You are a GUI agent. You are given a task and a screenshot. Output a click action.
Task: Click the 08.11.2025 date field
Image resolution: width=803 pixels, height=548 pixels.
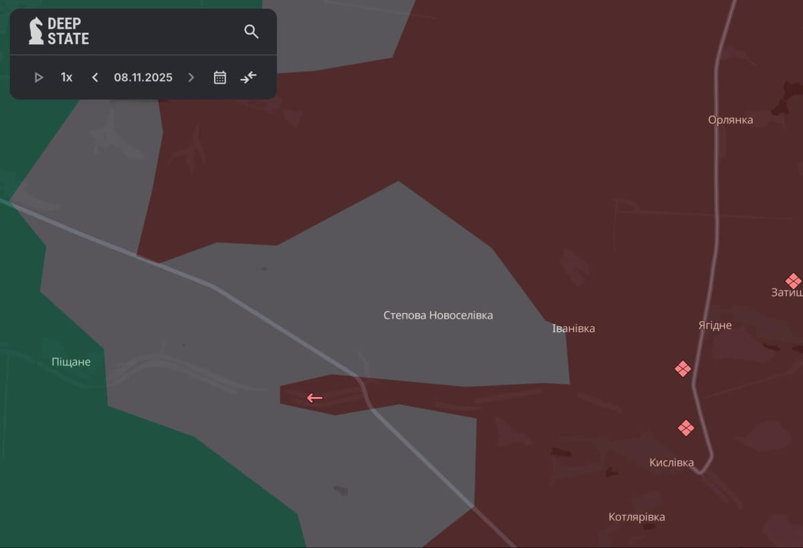(x=143, y=78)
